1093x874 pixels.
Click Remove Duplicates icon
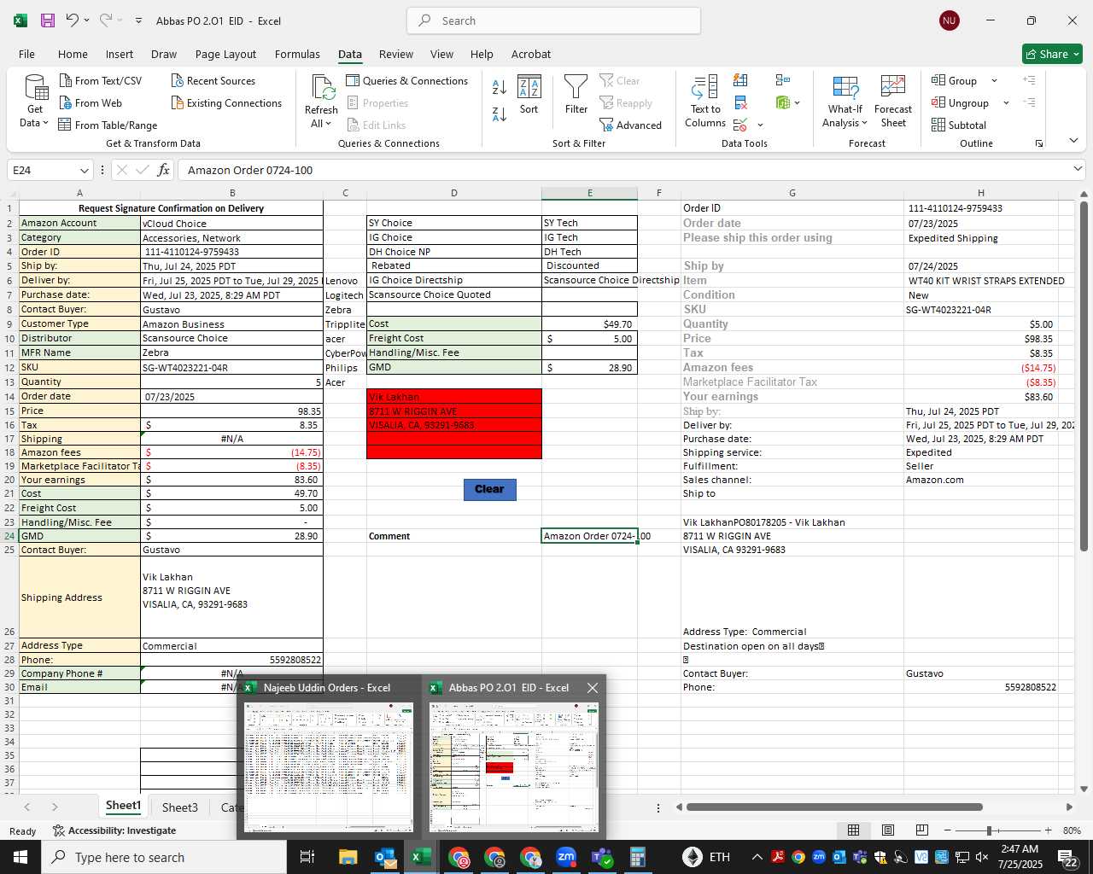click(x=740, y=103)
